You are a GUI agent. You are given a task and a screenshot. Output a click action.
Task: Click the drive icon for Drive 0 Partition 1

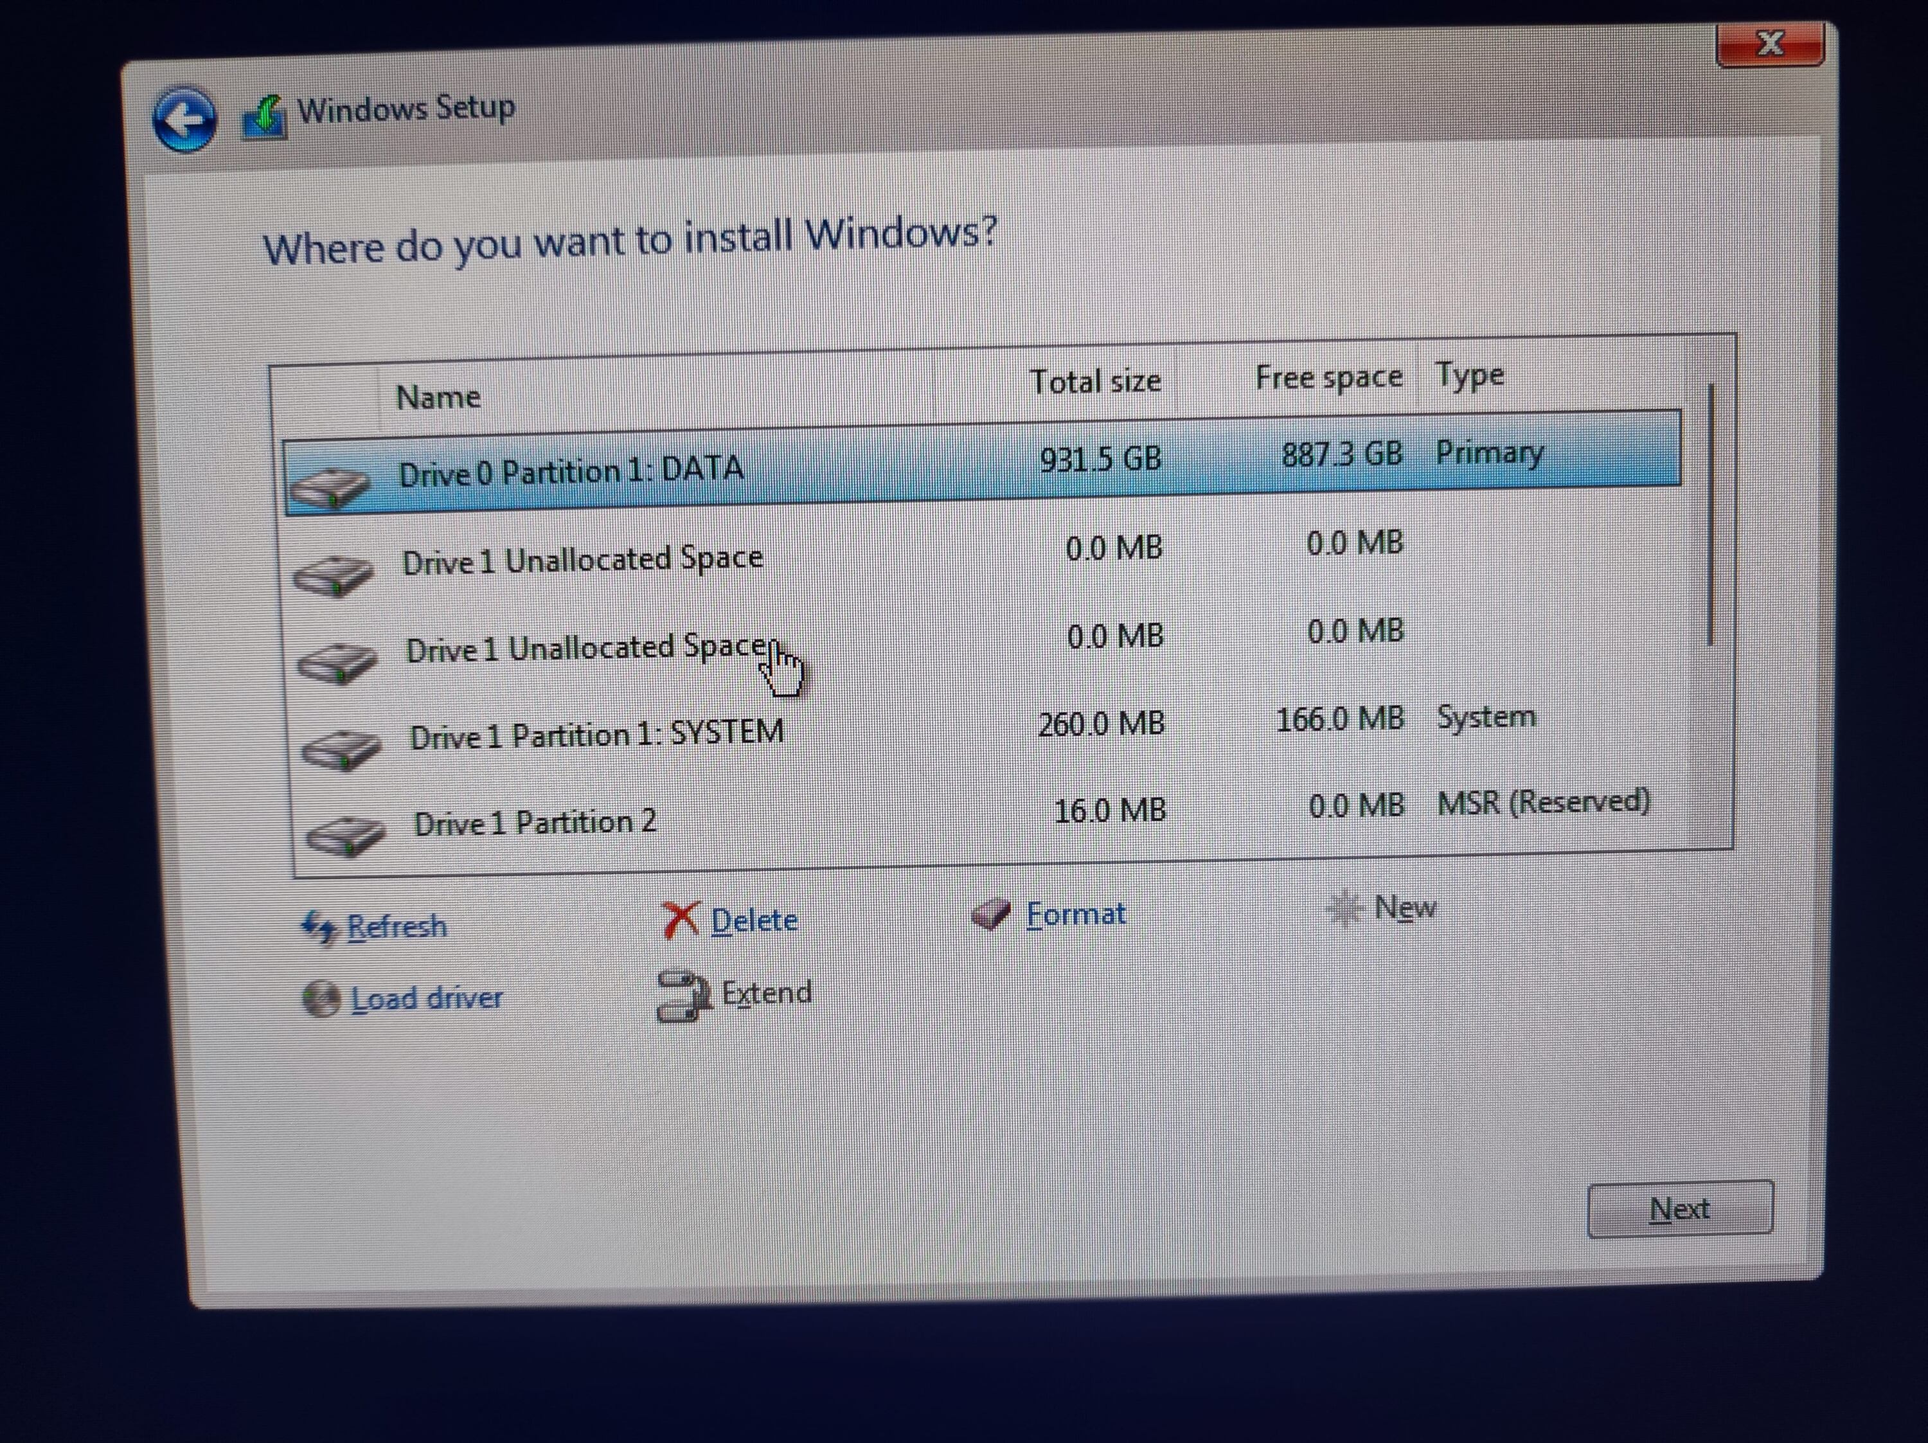(330, 487)
